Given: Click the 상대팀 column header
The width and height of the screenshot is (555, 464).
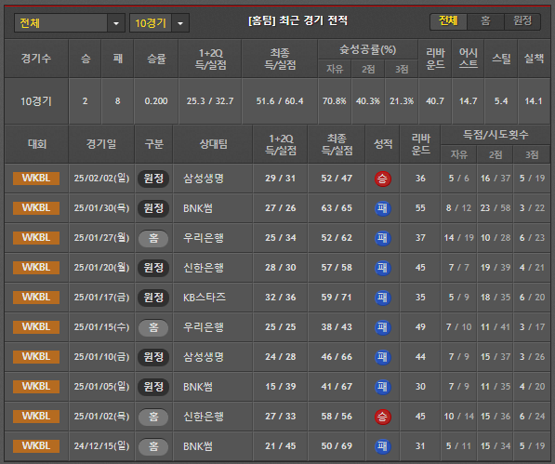Looking at the screenshot, I should [x=213, y=144].
